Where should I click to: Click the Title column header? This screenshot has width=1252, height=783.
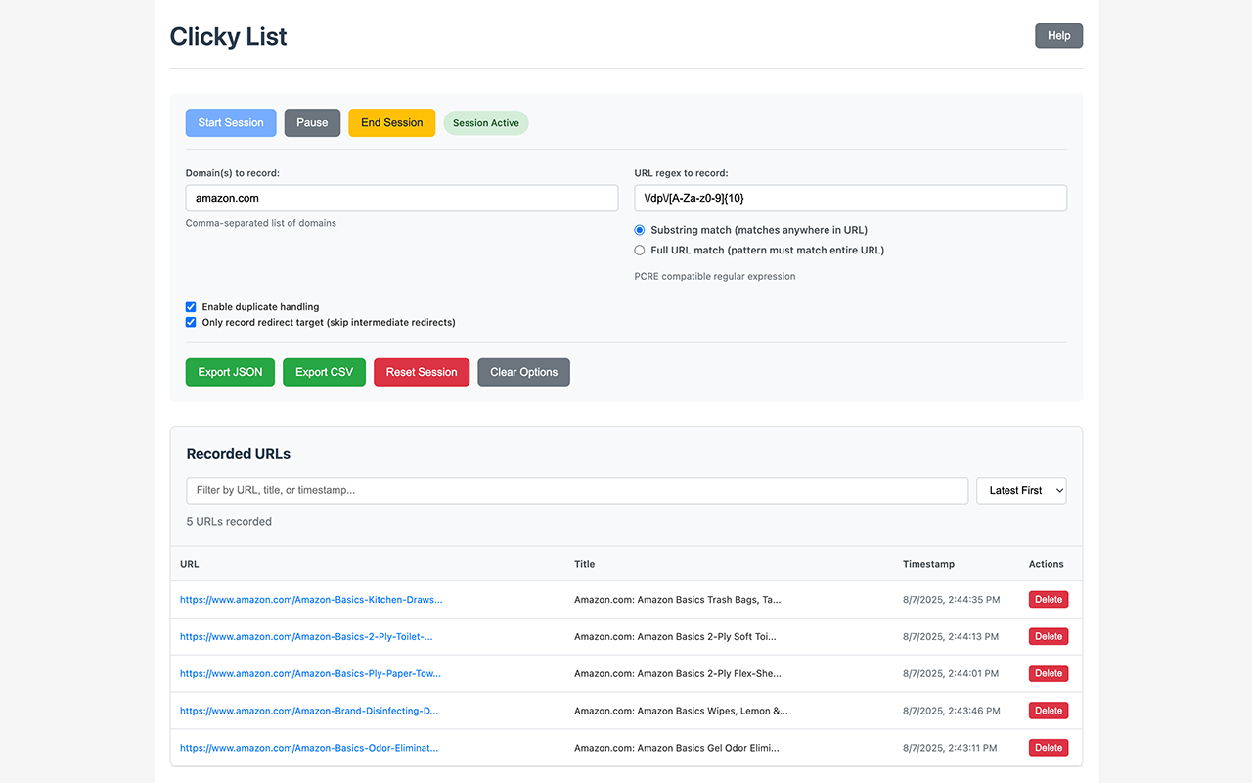pyautogui.click(x=585, y=564)
